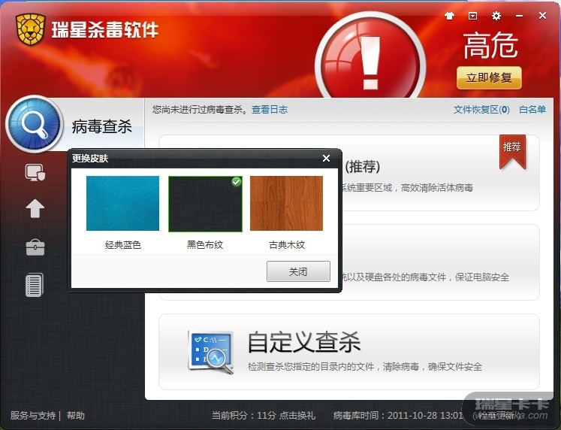Click 点击换礼 redeem gift link

click(297, 415)
